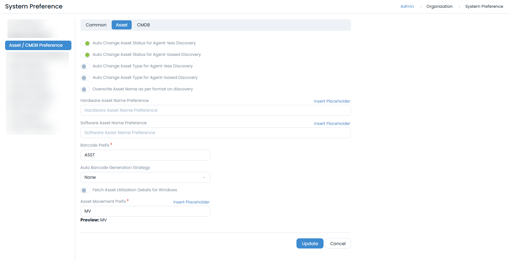This screenshot has height=260, width=510.
Task: Click the chevron arrow in the None dropdown
Action: coord(204,177)
